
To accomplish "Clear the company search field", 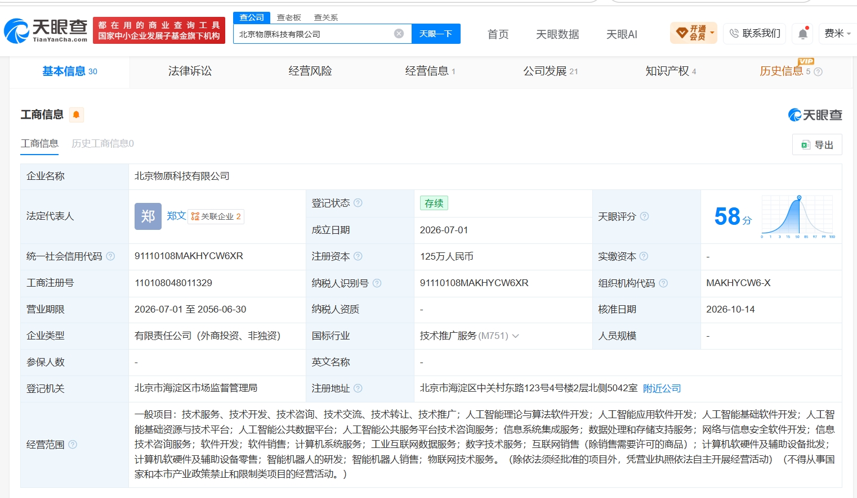I will point(399,34).
